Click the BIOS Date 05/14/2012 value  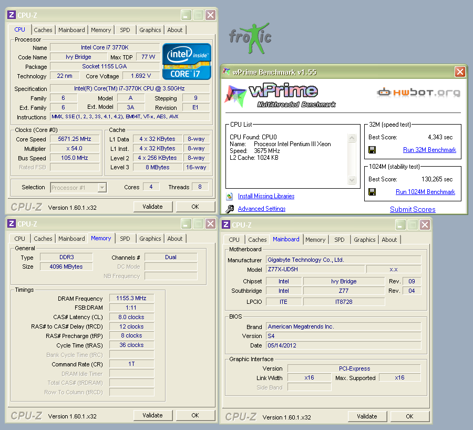[x=343, y=345]
